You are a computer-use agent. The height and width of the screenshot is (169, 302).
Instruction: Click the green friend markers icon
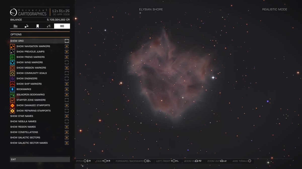pos(12,57)
